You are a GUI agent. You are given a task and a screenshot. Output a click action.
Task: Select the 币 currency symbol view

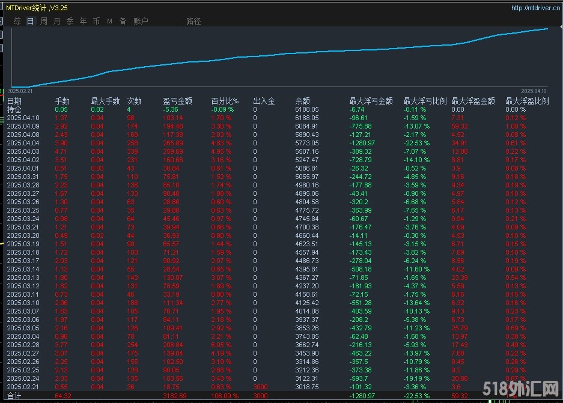coord(97,21)
